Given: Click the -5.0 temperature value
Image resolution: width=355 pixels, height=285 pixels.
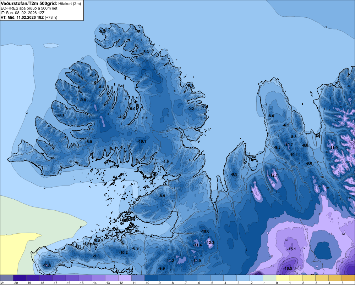Looking at the screenshot, I should 132,109.
